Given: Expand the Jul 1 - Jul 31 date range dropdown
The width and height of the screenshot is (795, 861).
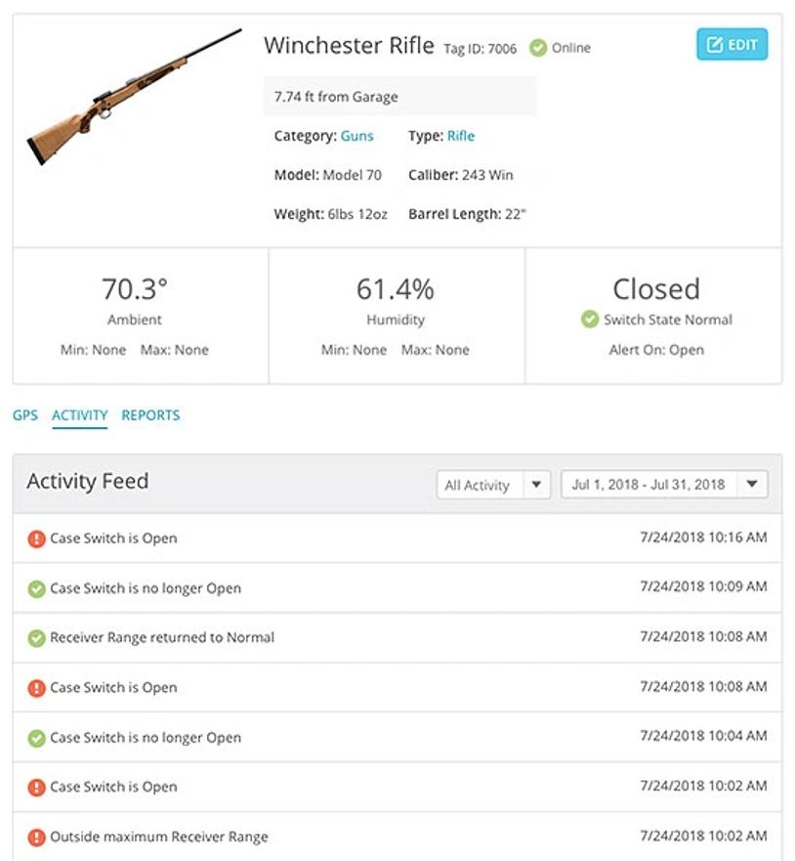Looking at the screenshot, I should pos(664,485).
